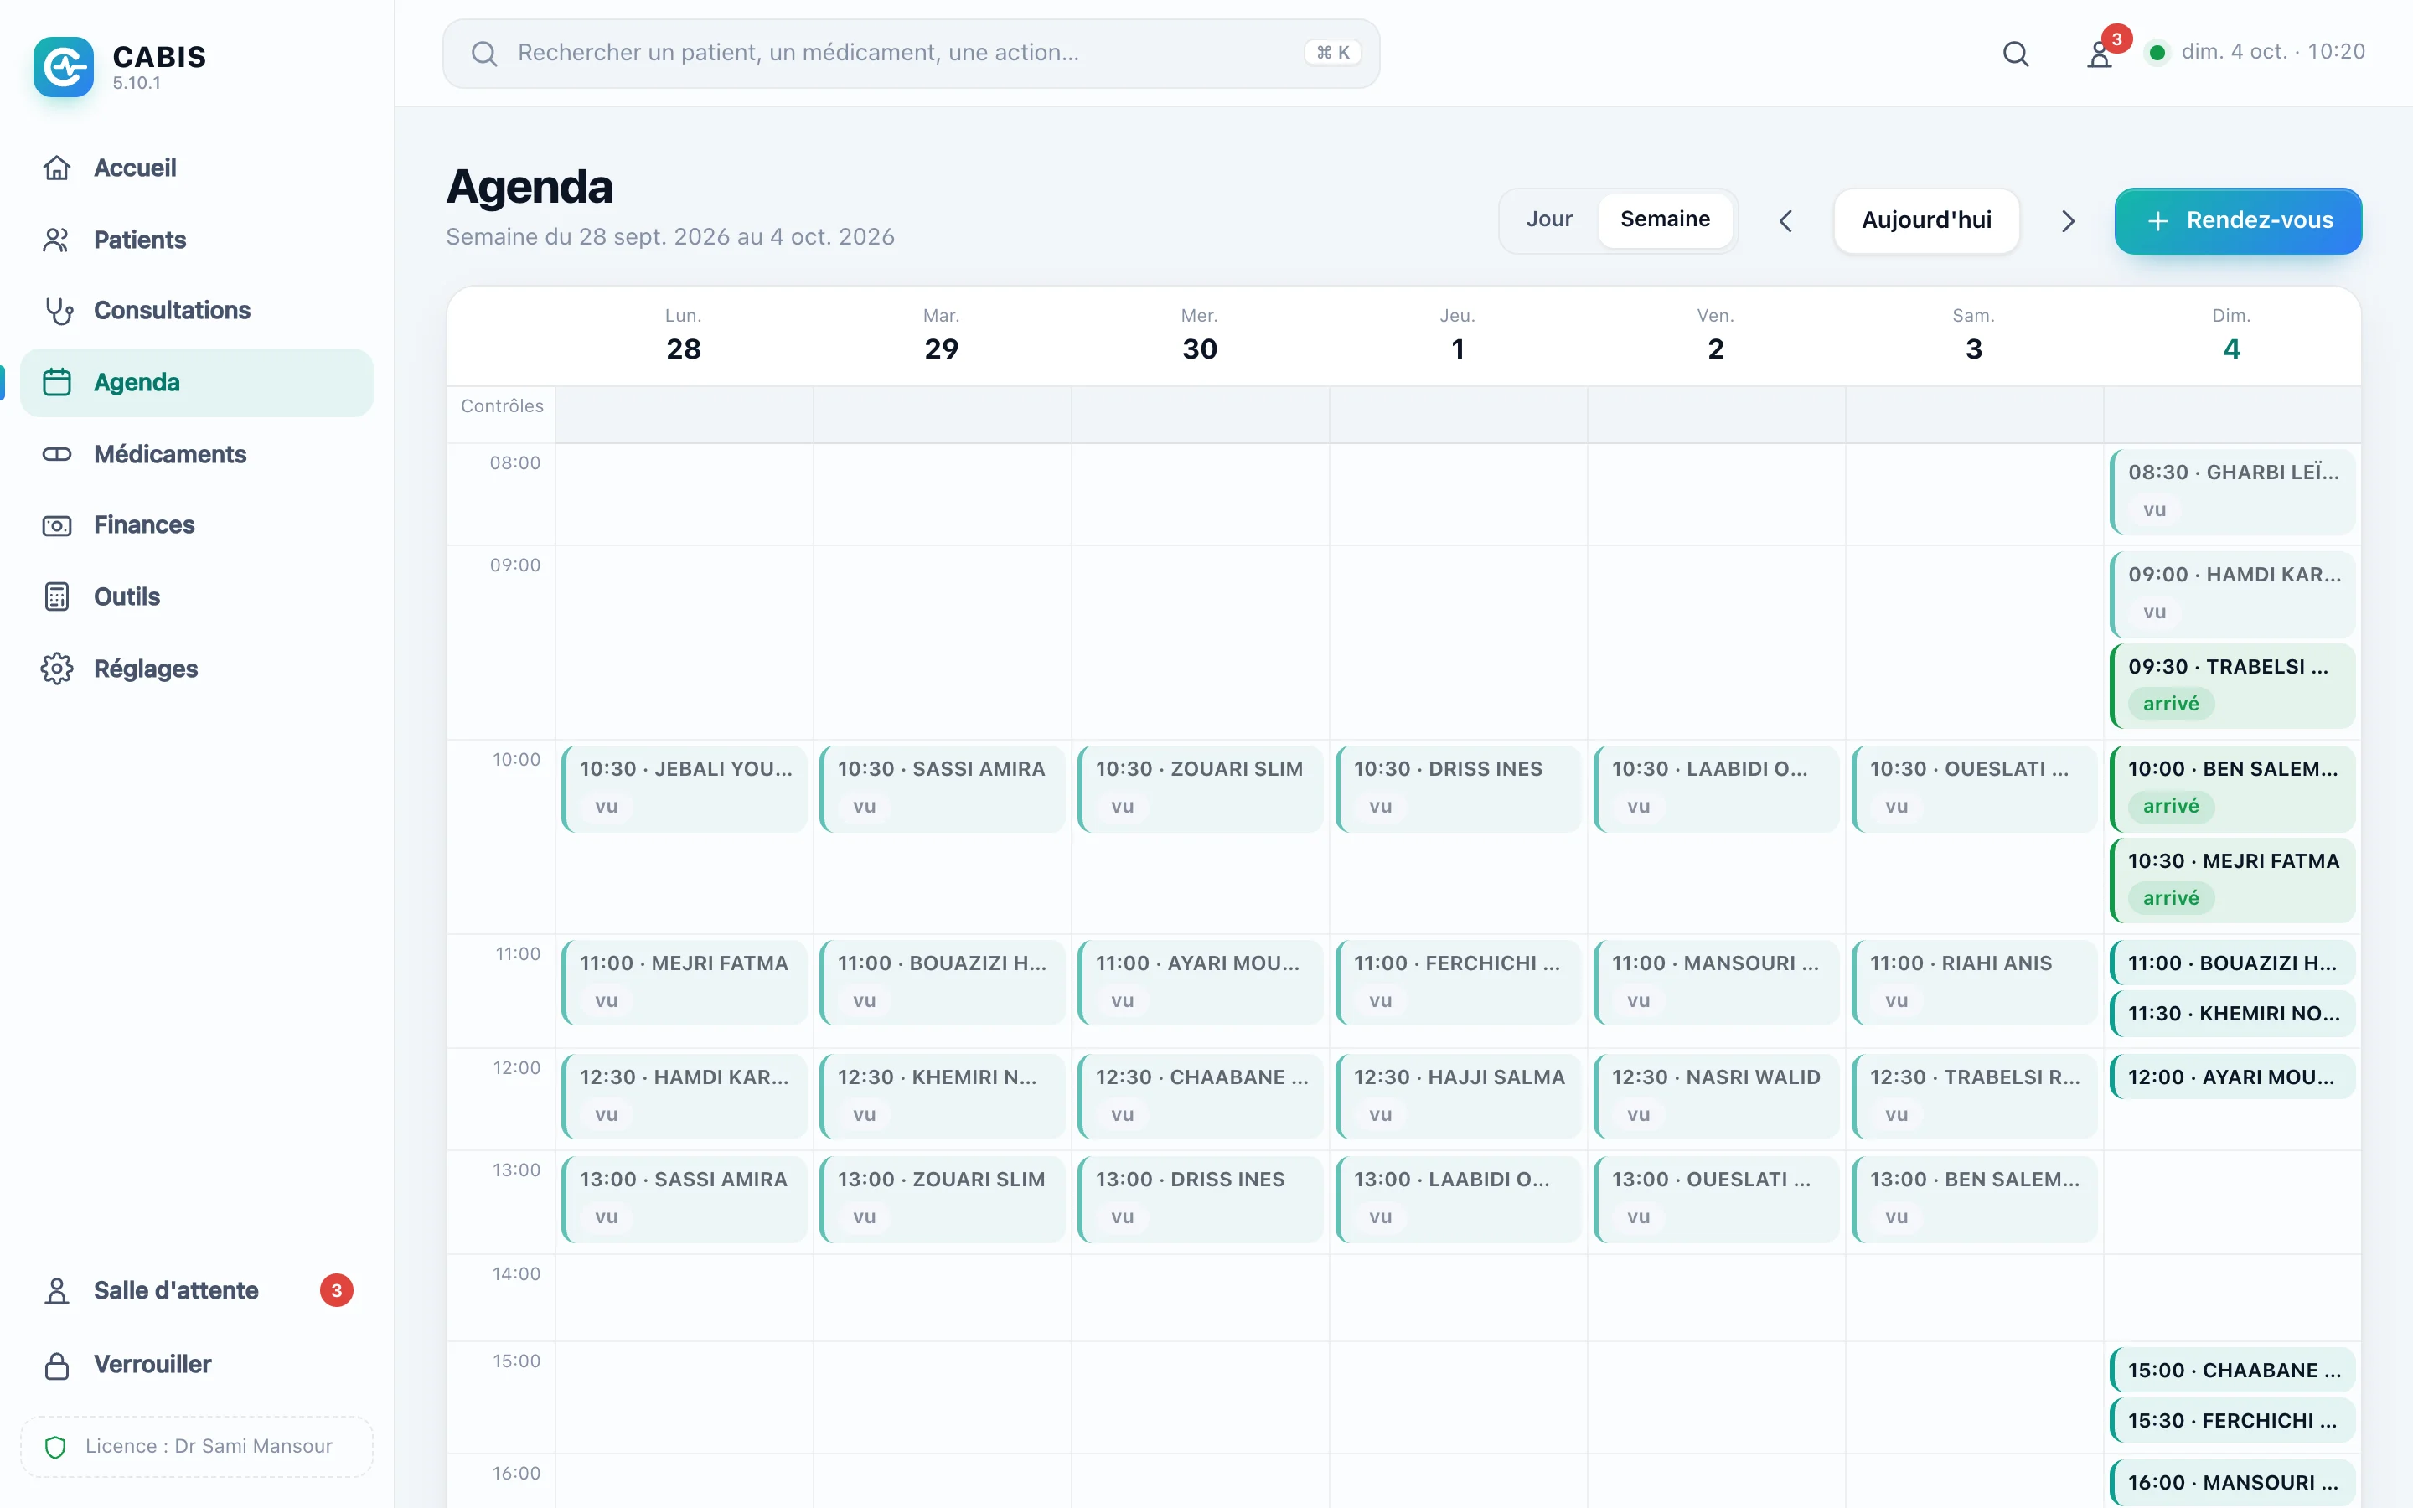2413x1508 pixels.
Task: Open 15:30 FERCHICHI appointment
Action: click(x=2231, y=1421)
